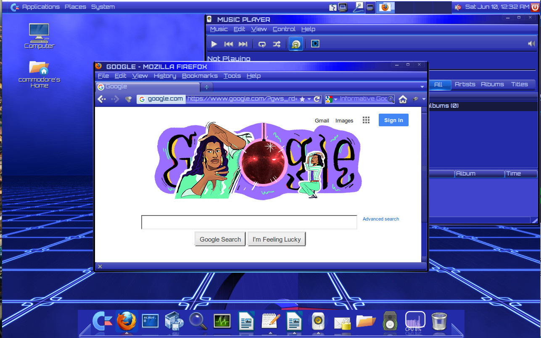The width and height of the screenshot is (541, 338).
Task: Expand the search engine selector dropdown
Action: 335,99
